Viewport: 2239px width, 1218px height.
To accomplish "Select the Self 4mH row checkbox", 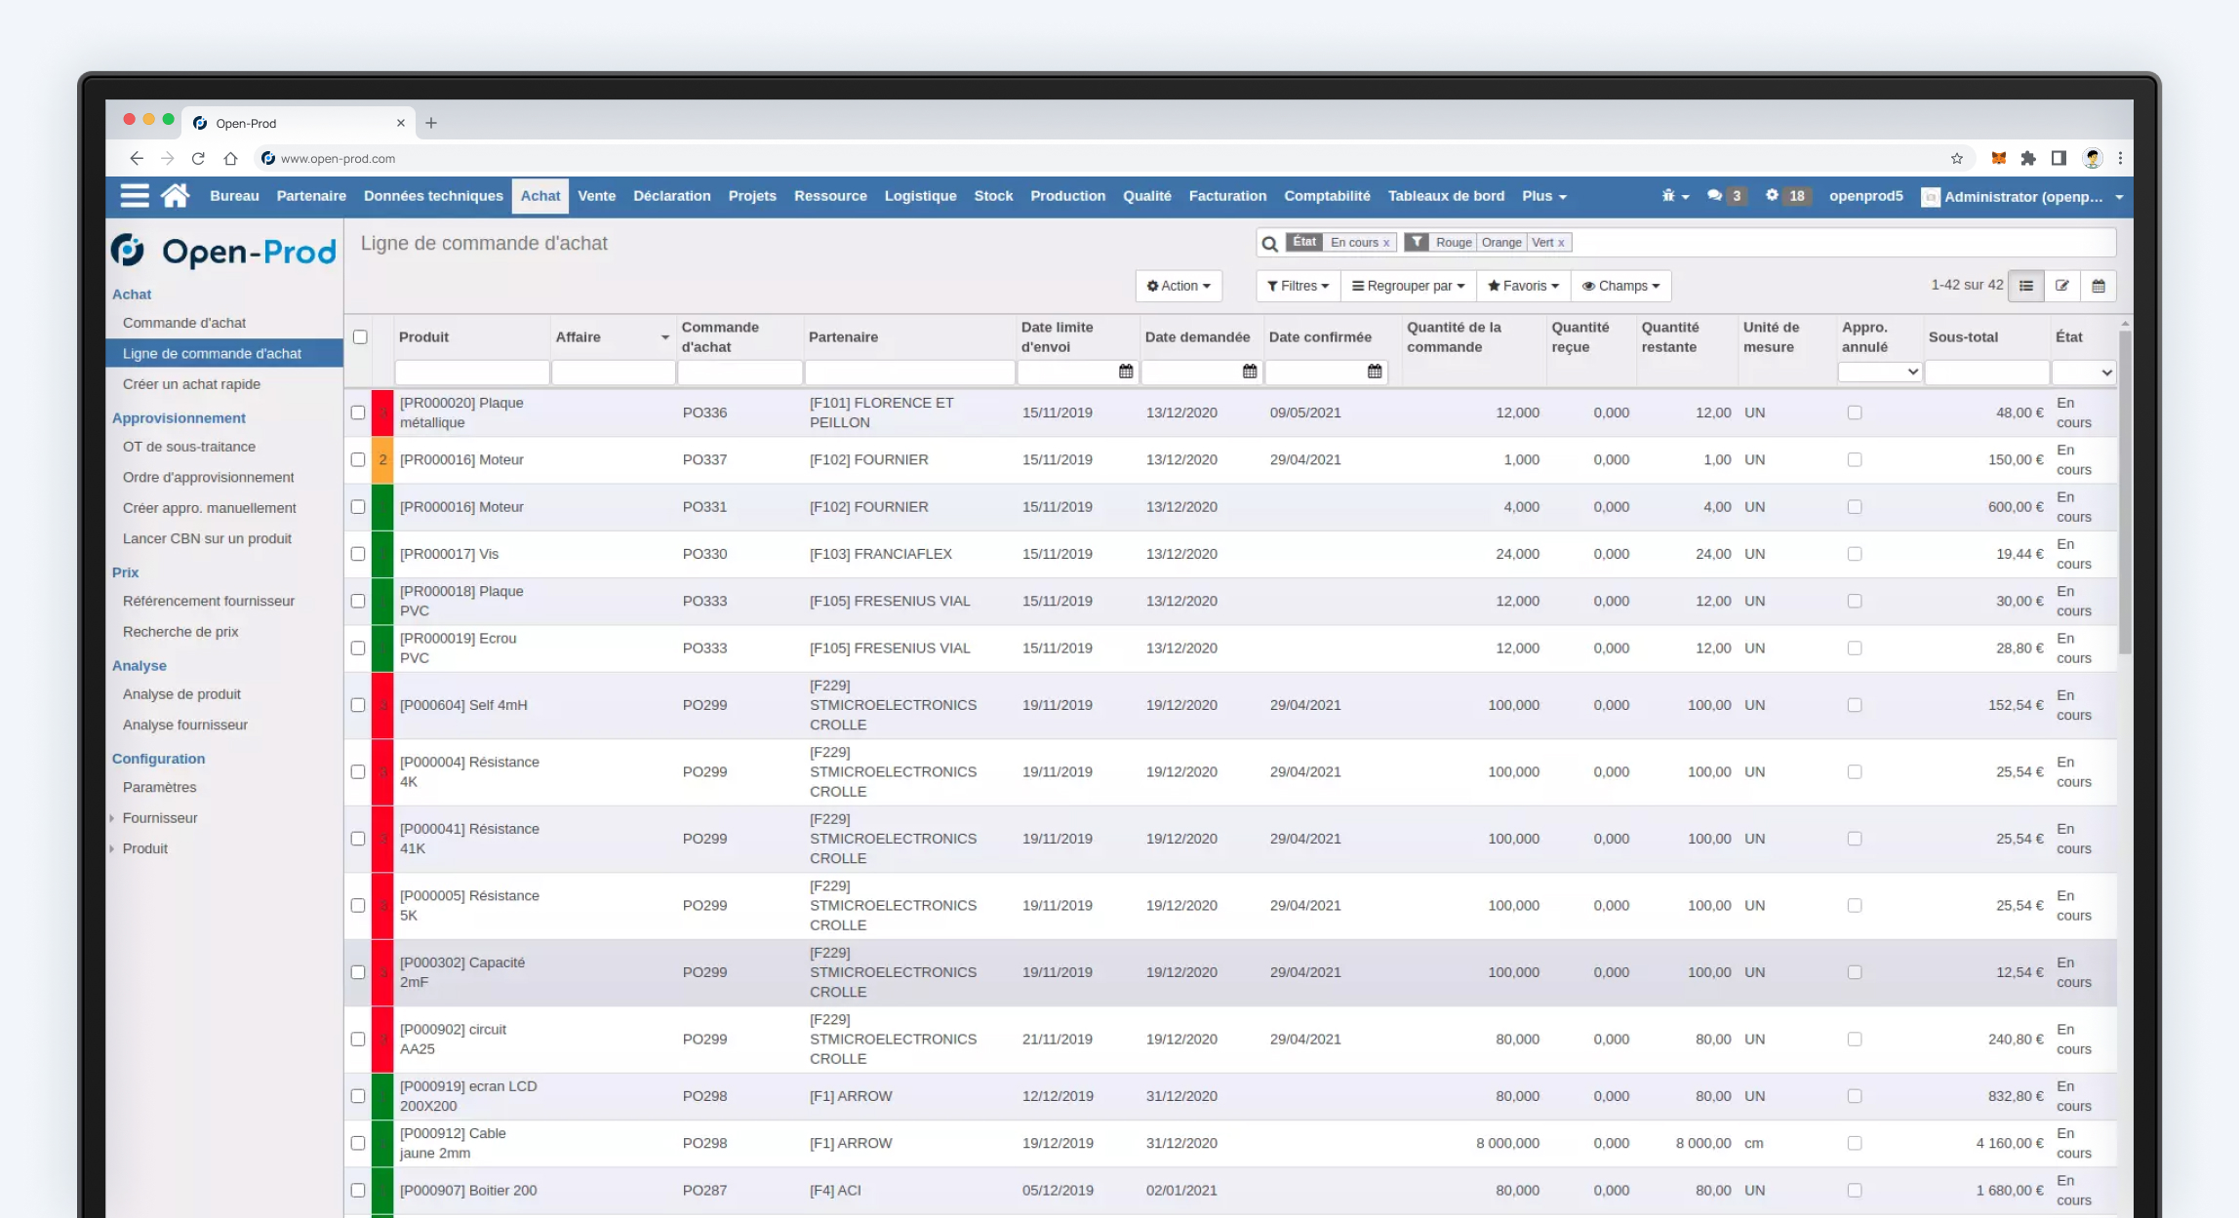I will pos(358,705).
